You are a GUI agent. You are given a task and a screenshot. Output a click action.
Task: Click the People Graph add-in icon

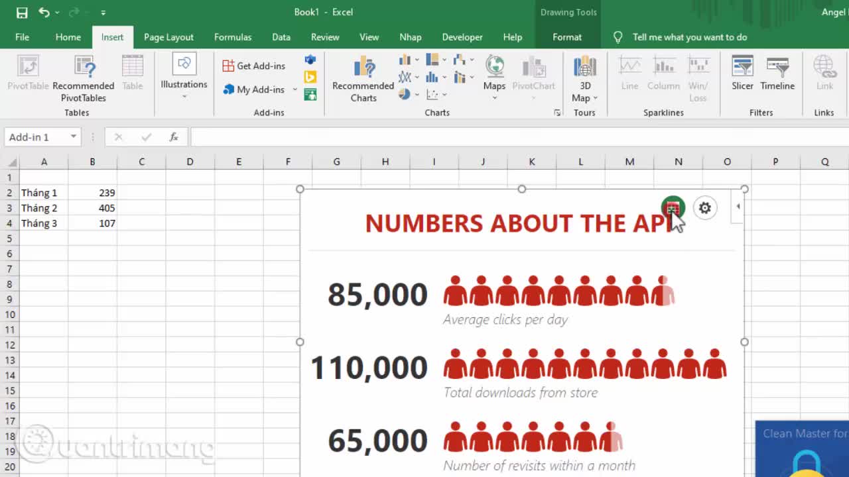310,95
